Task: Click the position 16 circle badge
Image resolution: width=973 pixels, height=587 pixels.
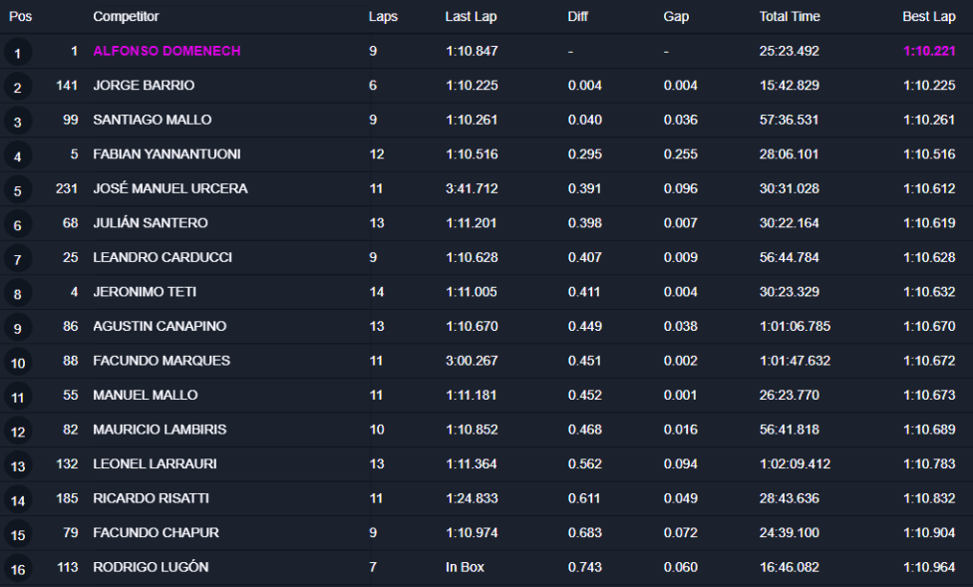Action: point(17,569)
